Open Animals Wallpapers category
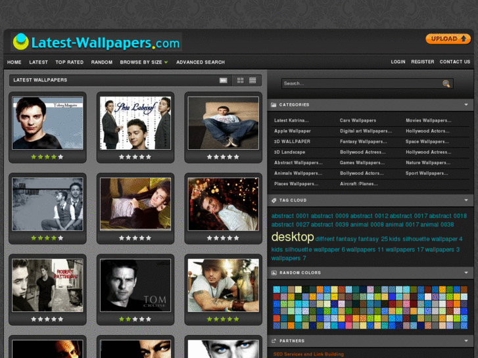Viewport: 478px width, 358px height. pyautogui.click(x=298, y=173)
